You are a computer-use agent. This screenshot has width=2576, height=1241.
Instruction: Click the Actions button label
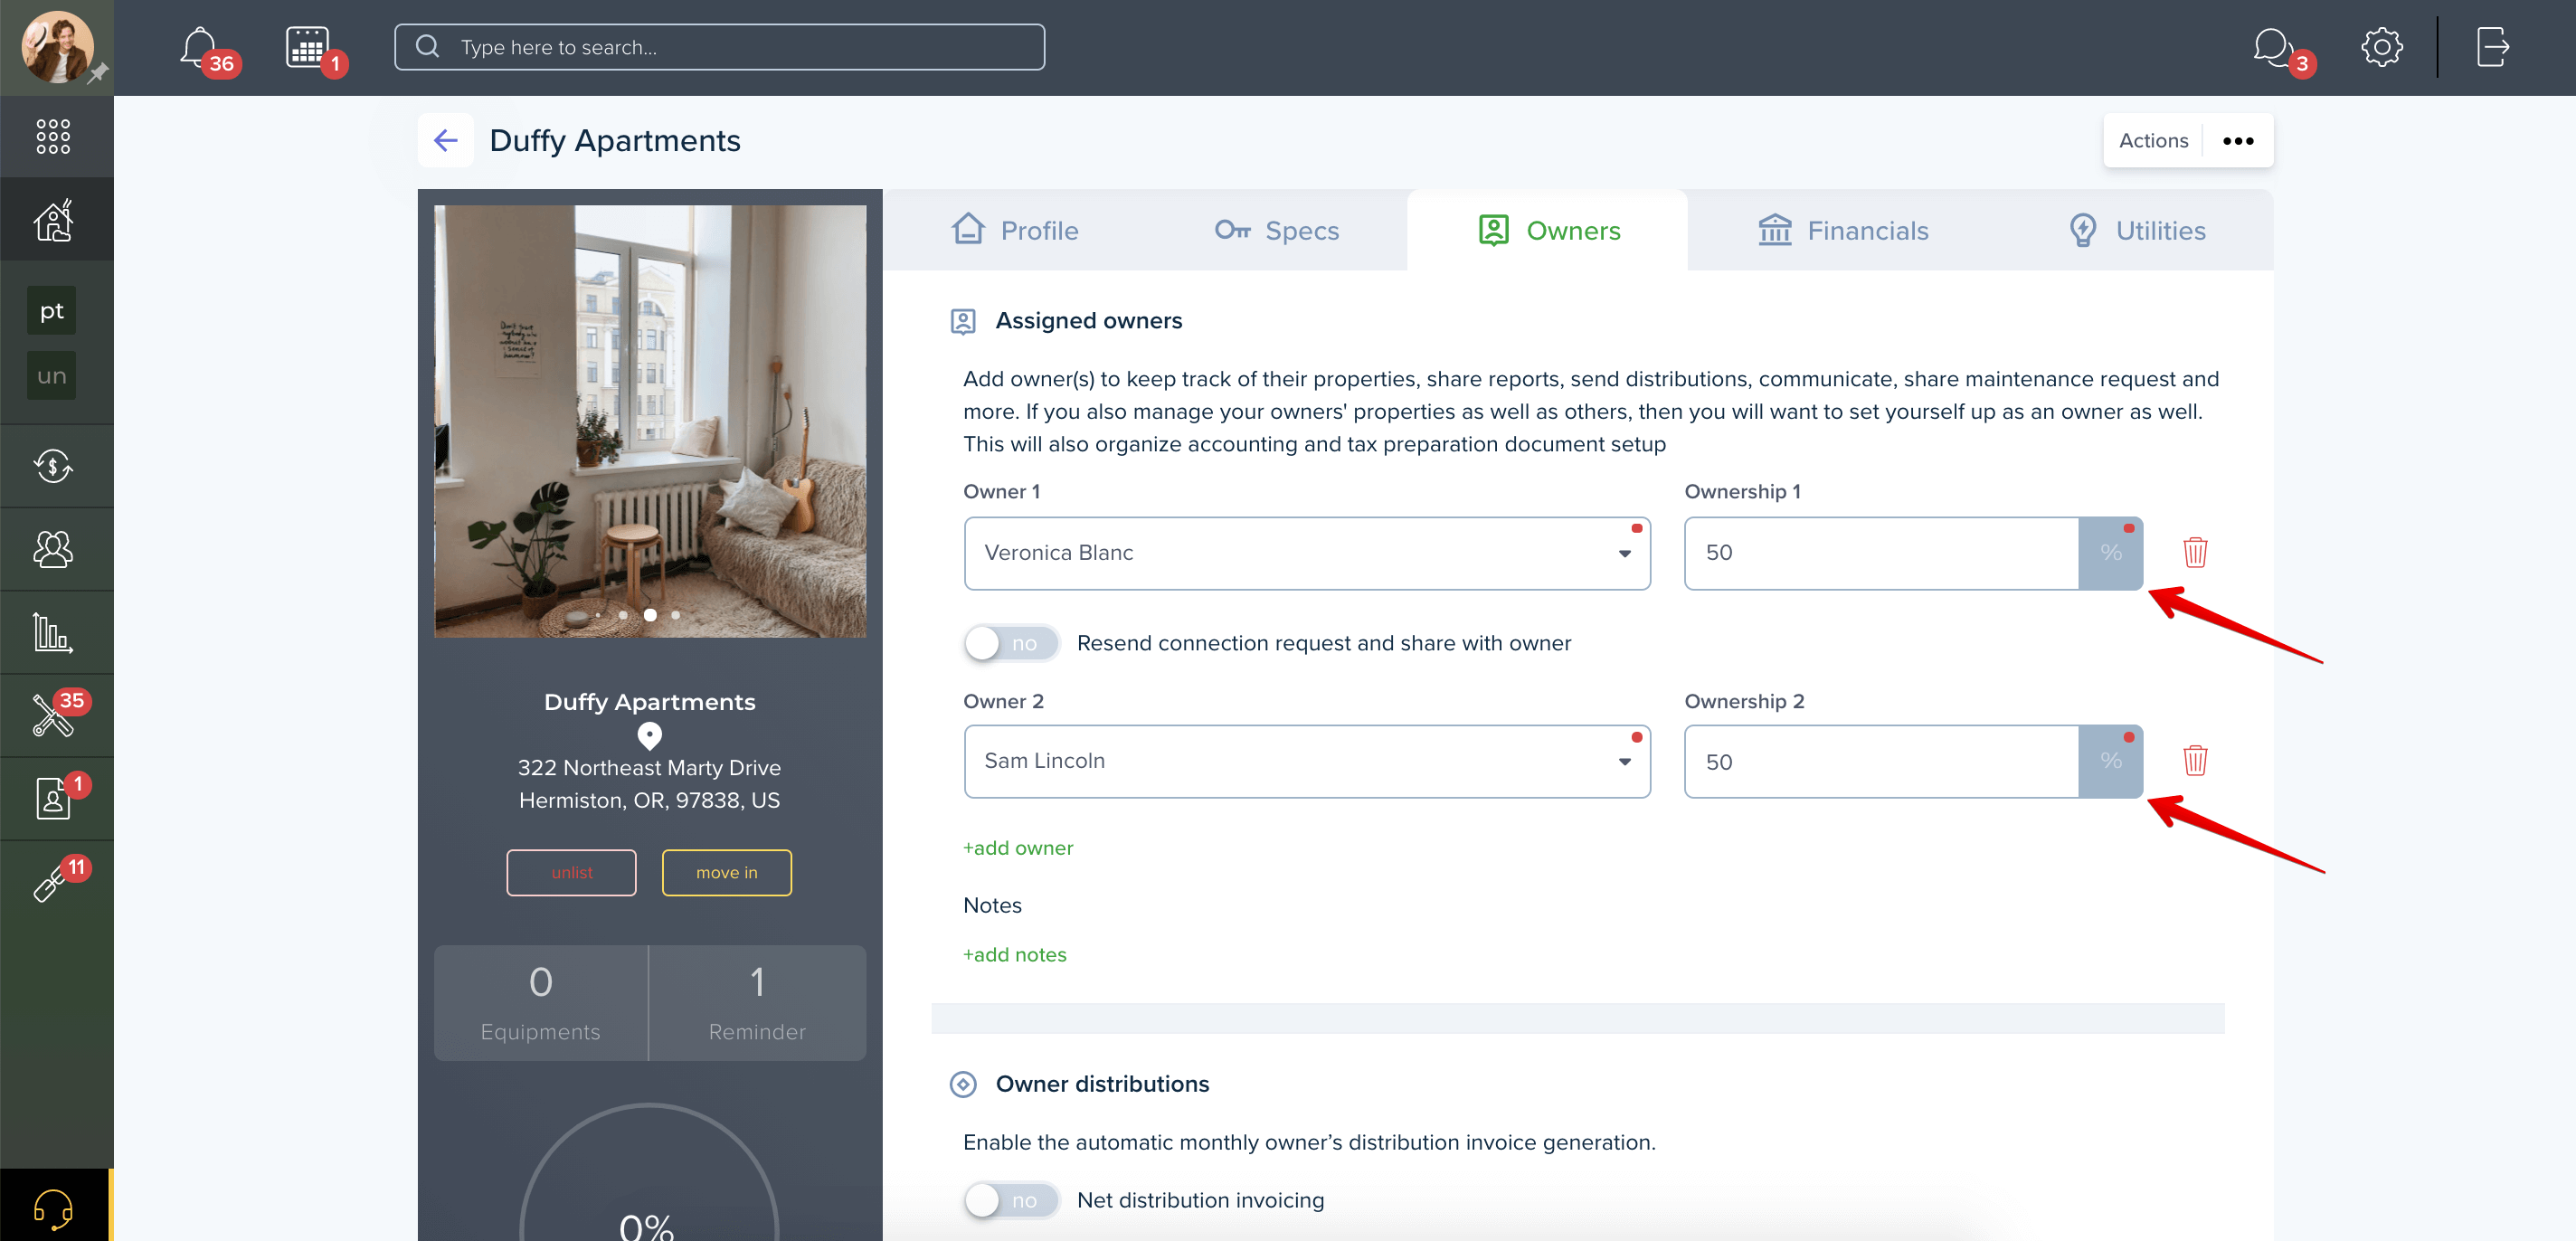[2153, 141]
